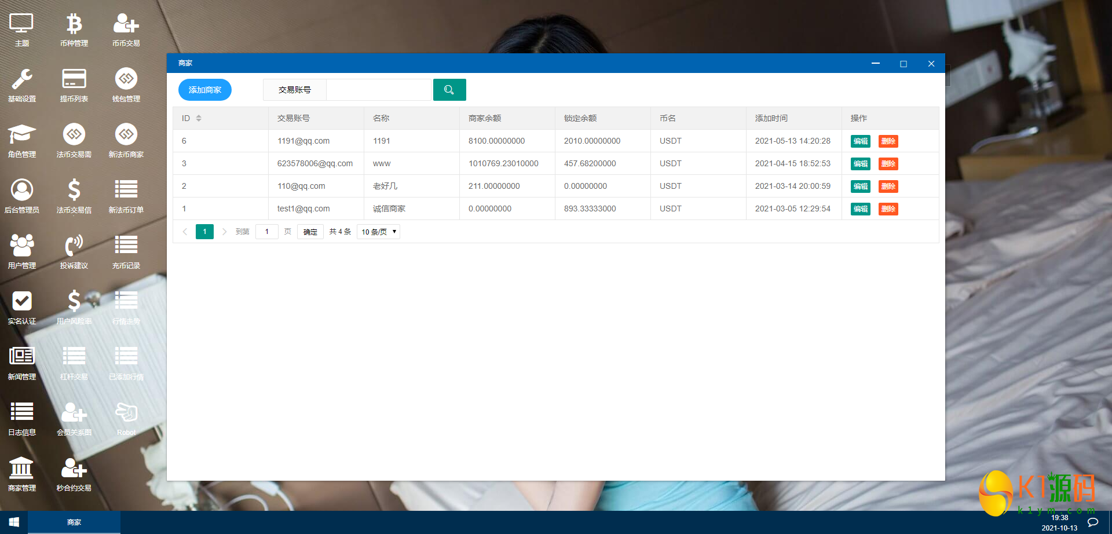The width and height of the screenshot is (1112, 534).
Task: Switch to the 商家 taskbar tab
Action: pyautogui.click(x=74, y=522)
